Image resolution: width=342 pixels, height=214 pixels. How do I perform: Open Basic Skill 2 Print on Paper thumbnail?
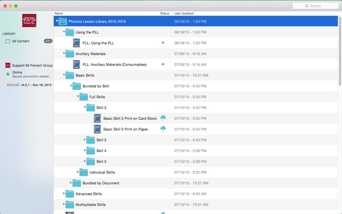point(97,129)
